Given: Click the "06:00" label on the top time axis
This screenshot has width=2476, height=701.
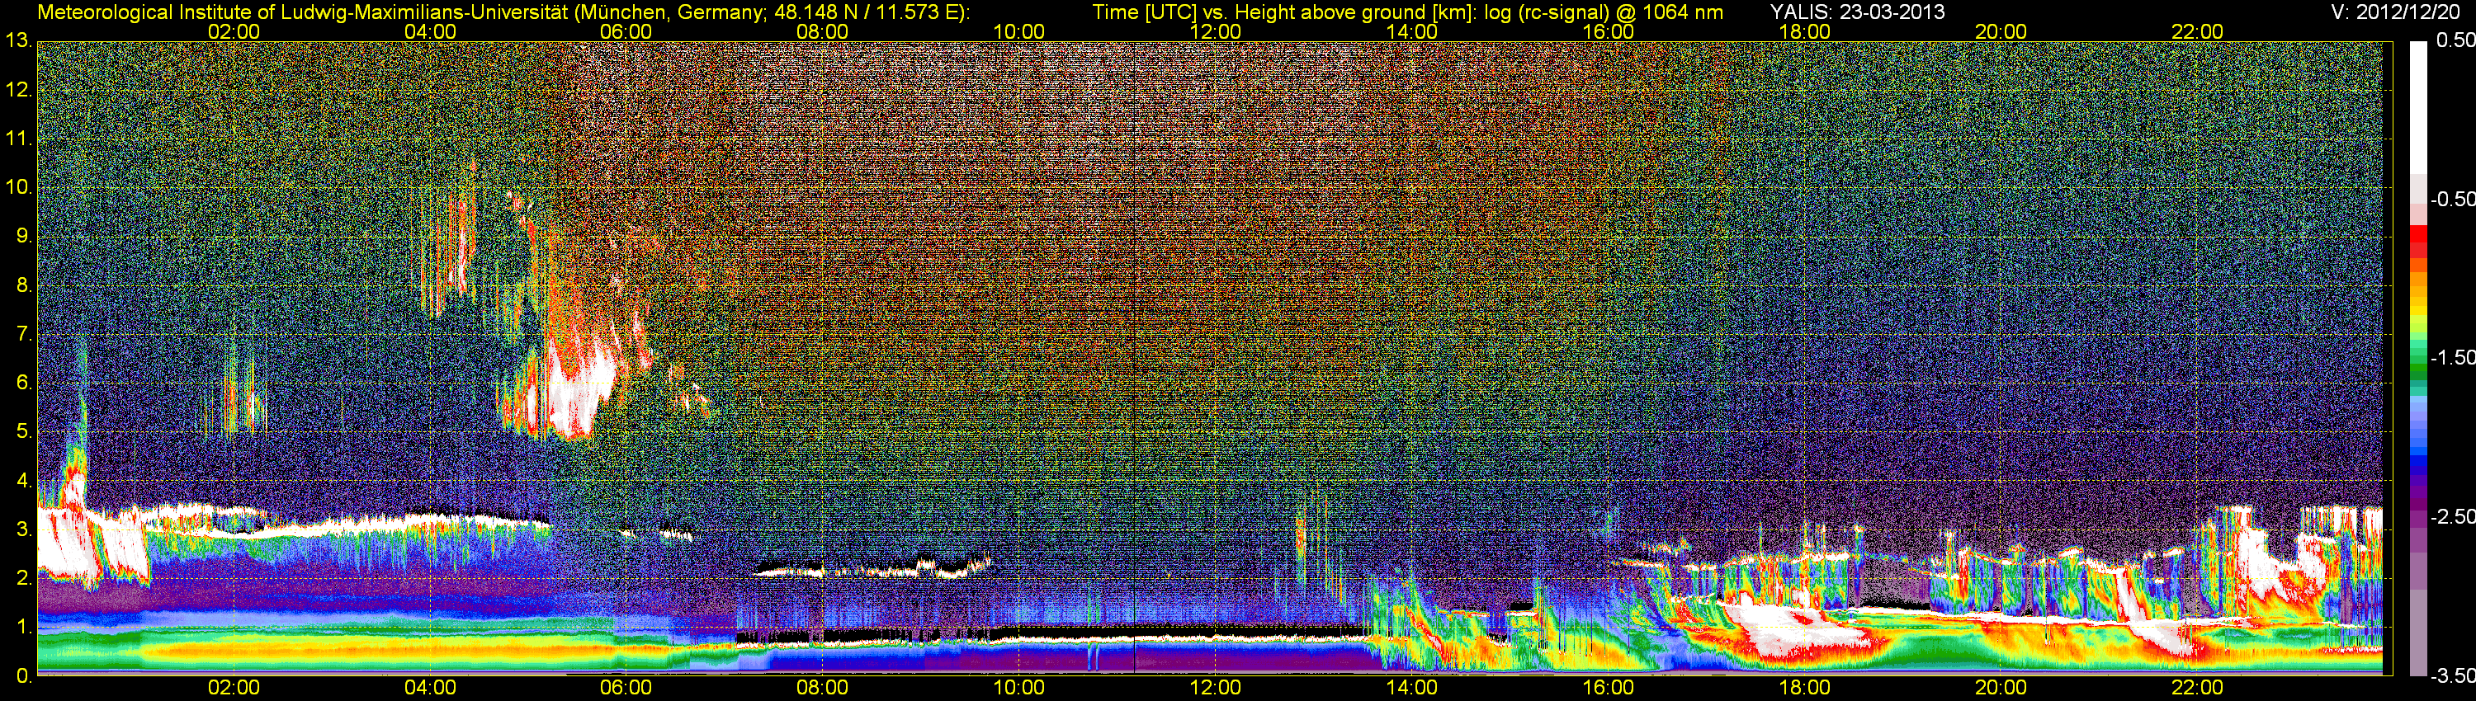Looking at the screenshot, I should (626, 31).
